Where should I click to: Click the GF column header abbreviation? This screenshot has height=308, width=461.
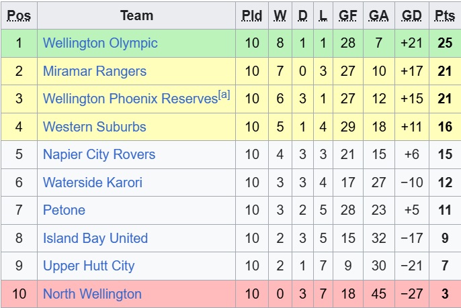pyautogui.click(x=348, y=15)
